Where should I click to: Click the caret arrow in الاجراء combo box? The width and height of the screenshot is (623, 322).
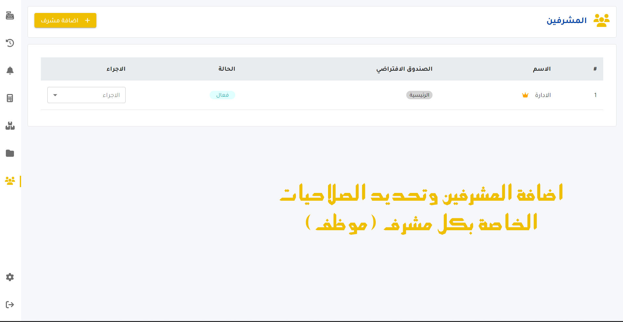(55, 95)
